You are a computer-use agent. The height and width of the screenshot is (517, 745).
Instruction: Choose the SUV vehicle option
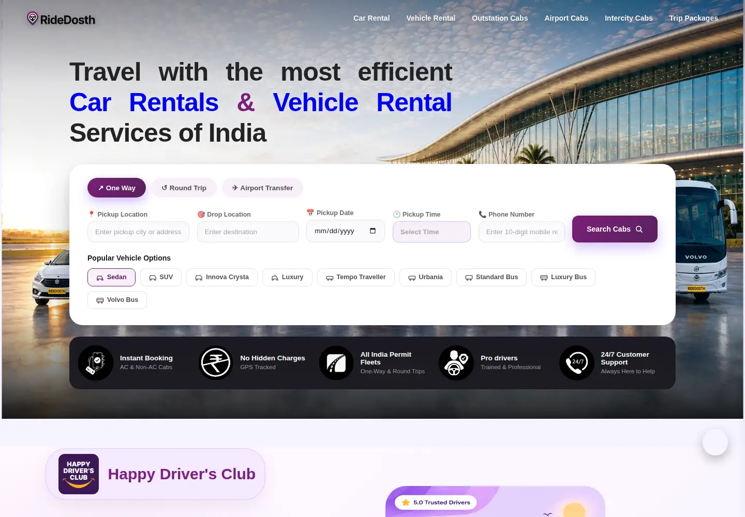point(161,277)
